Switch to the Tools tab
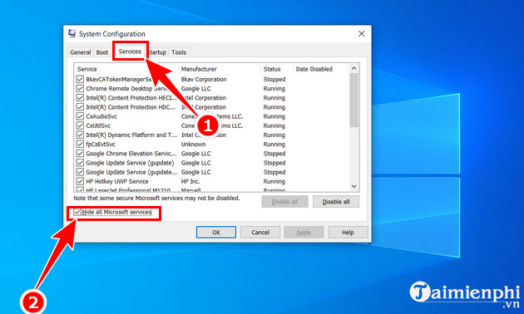 coord(179,52)
